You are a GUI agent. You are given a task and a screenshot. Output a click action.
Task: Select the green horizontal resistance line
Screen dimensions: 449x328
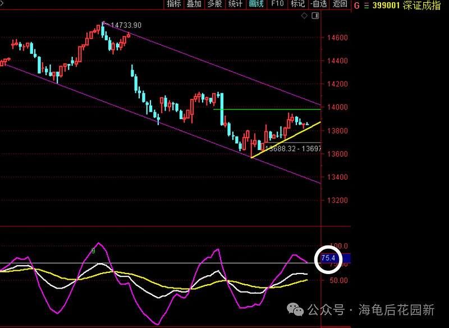coord(267,110)
